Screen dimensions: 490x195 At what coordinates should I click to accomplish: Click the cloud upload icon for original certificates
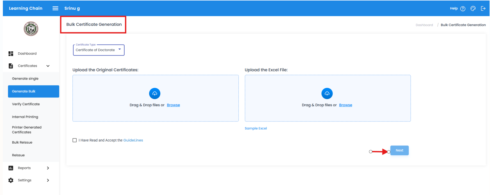click(155, 94)
